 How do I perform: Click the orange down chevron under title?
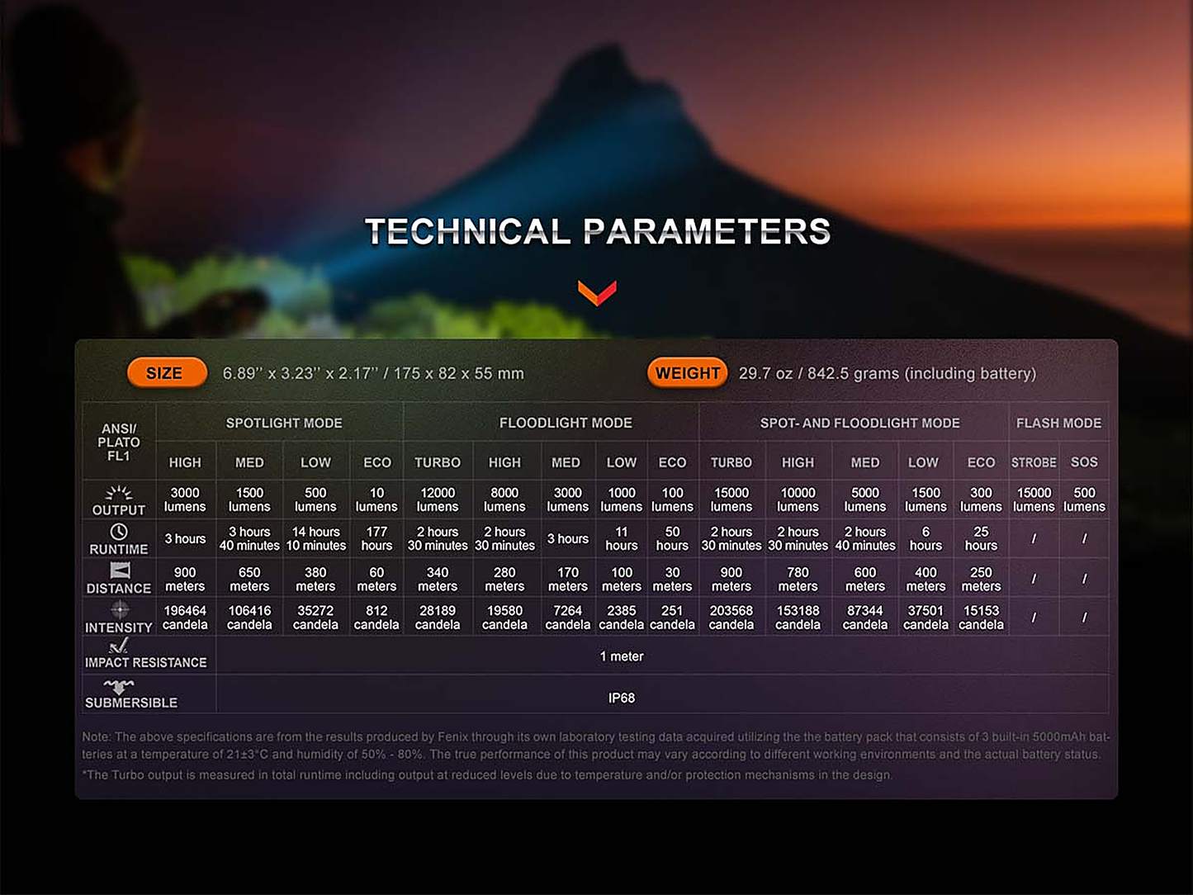point(597,292)
